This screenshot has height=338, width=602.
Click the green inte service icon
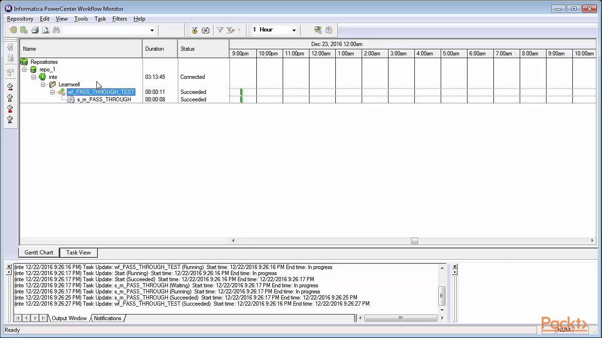tap(42, 77)
